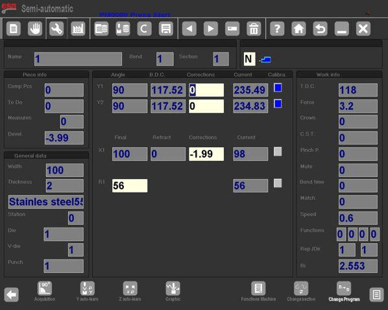Click the hand manual mode icon
Image resolution: width=388 pixels, height=310 pixels.
[x=35, y=29]
